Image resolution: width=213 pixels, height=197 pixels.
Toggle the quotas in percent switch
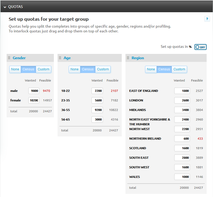[x=200, y=47]
